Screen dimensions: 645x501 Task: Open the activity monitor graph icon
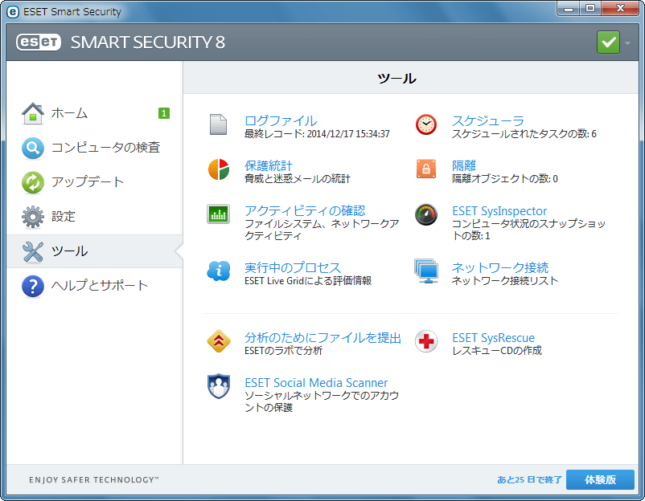pos(218,214)
